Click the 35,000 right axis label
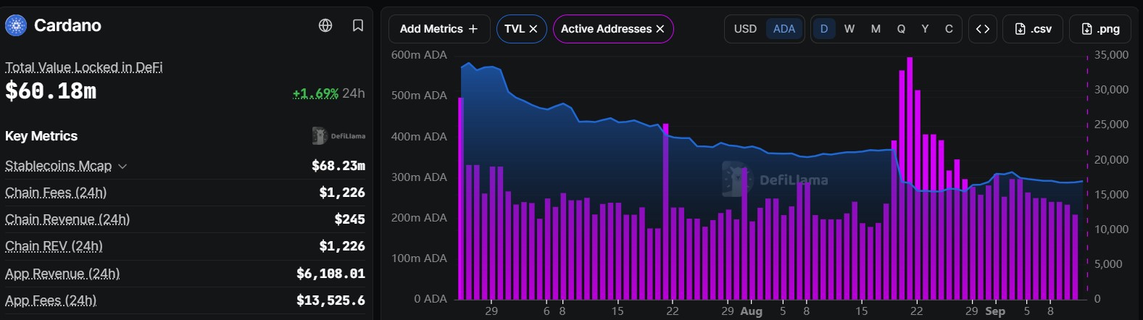The image size is (1143, 320). coord(1111,55)
